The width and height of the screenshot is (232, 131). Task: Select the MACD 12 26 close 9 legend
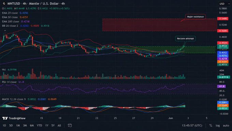(14, 99)
